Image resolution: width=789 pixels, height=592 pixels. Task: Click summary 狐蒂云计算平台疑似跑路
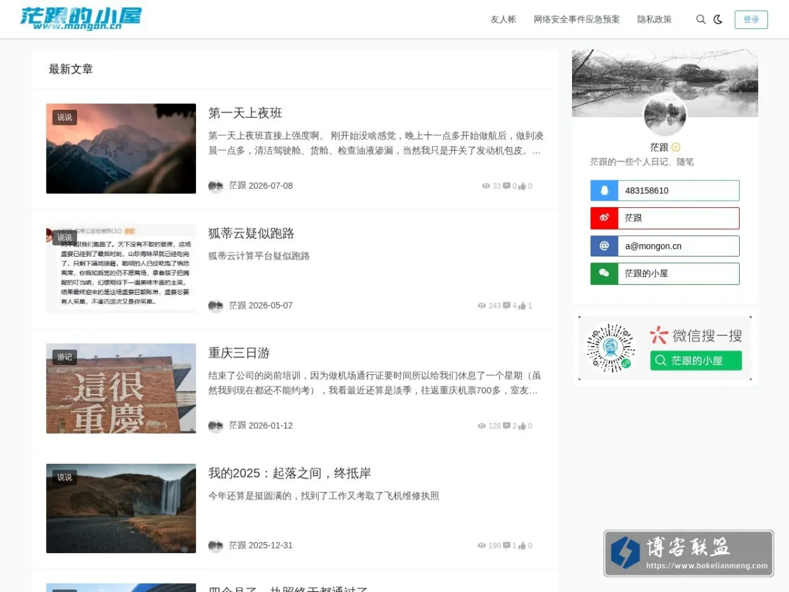259,256
